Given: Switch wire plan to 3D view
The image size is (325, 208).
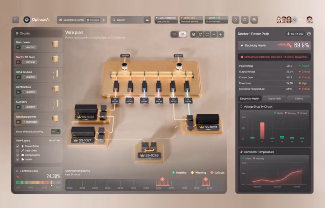Looking at the screenshot, I should pos(182,35).
